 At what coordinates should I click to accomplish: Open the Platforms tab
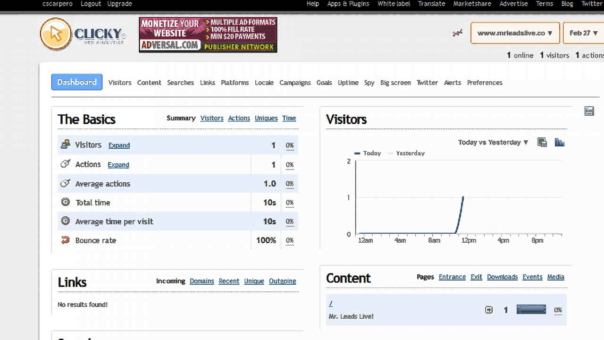click(x=235, y=83)
